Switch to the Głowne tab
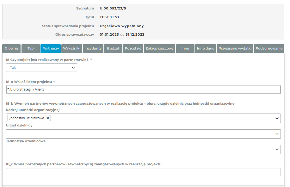Image resolution: width=290 pixels, height=187 pixels. pyautogui.click(x=12, y=49)
